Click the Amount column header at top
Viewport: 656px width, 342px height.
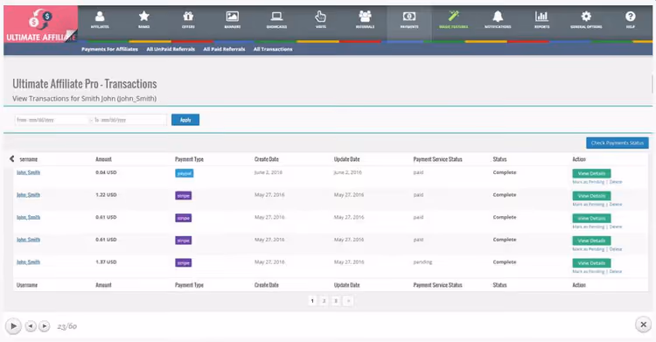point(103,159)
